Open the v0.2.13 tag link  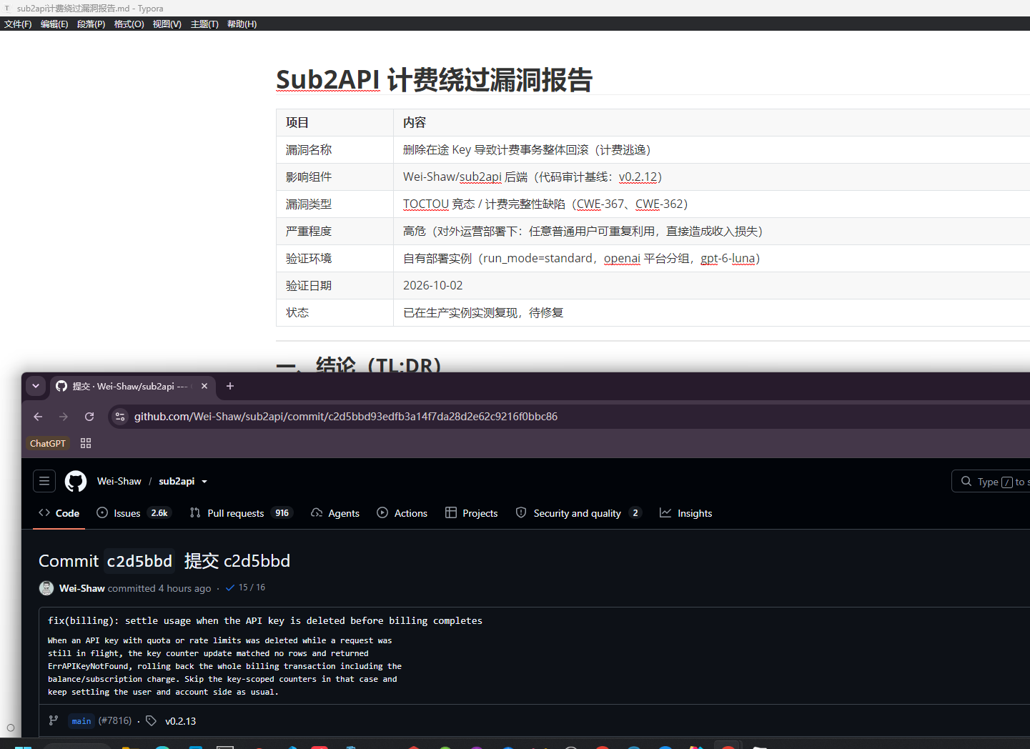point(181,721)
